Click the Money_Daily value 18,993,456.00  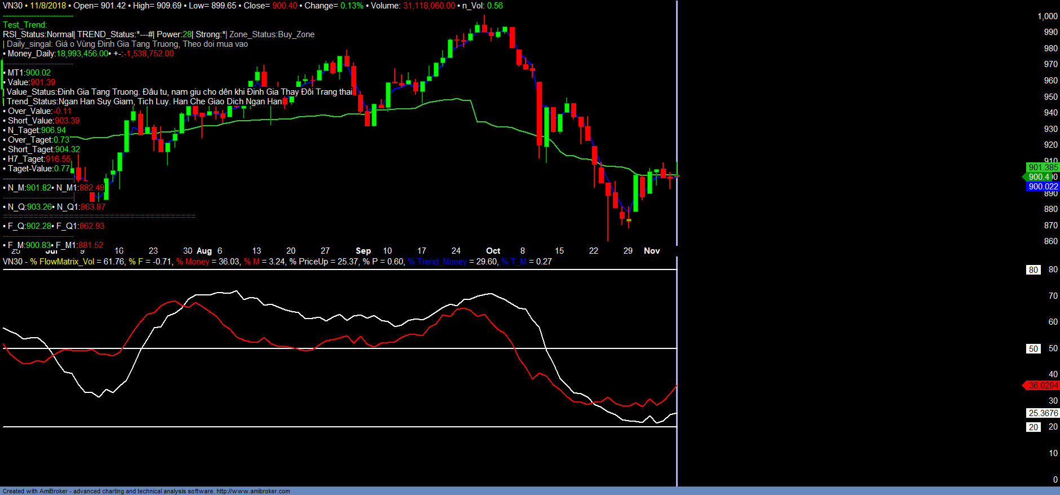coord(82,54)
